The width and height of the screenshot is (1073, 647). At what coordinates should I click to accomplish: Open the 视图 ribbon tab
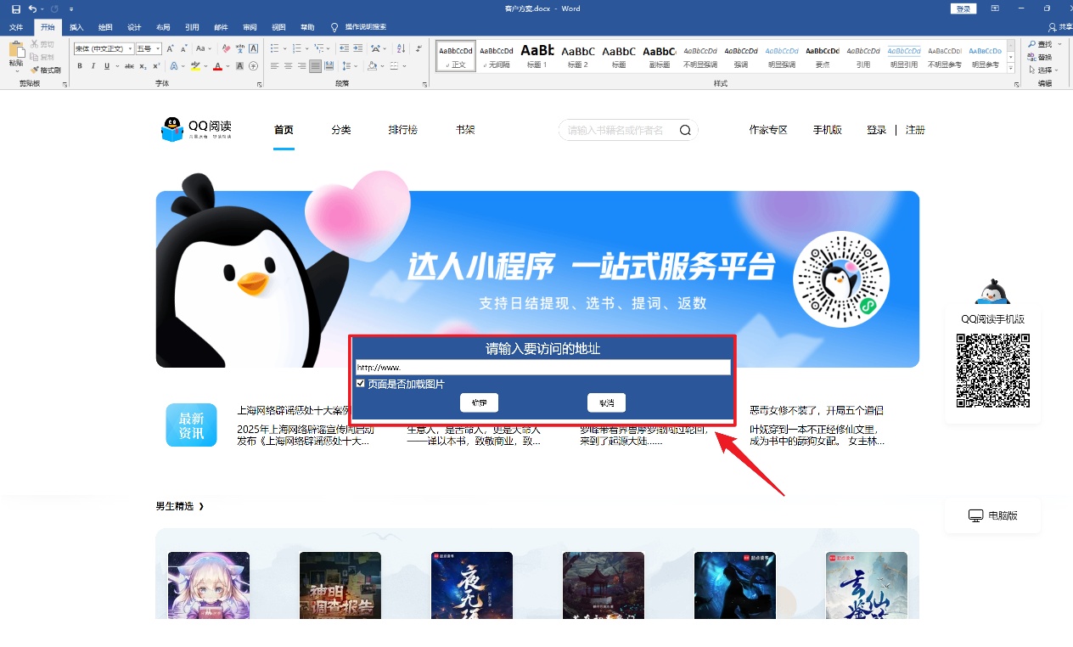click(278, 26)
